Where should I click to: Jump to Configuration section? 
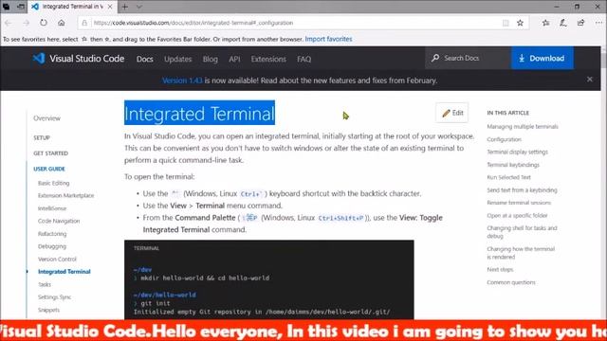(x=504, y=139)
